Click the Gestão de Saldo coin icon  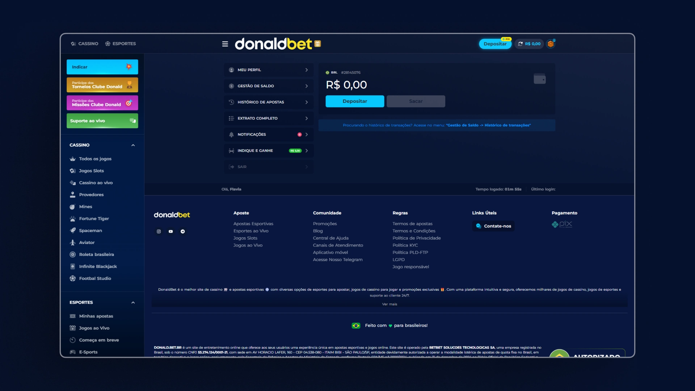[231, 86]
